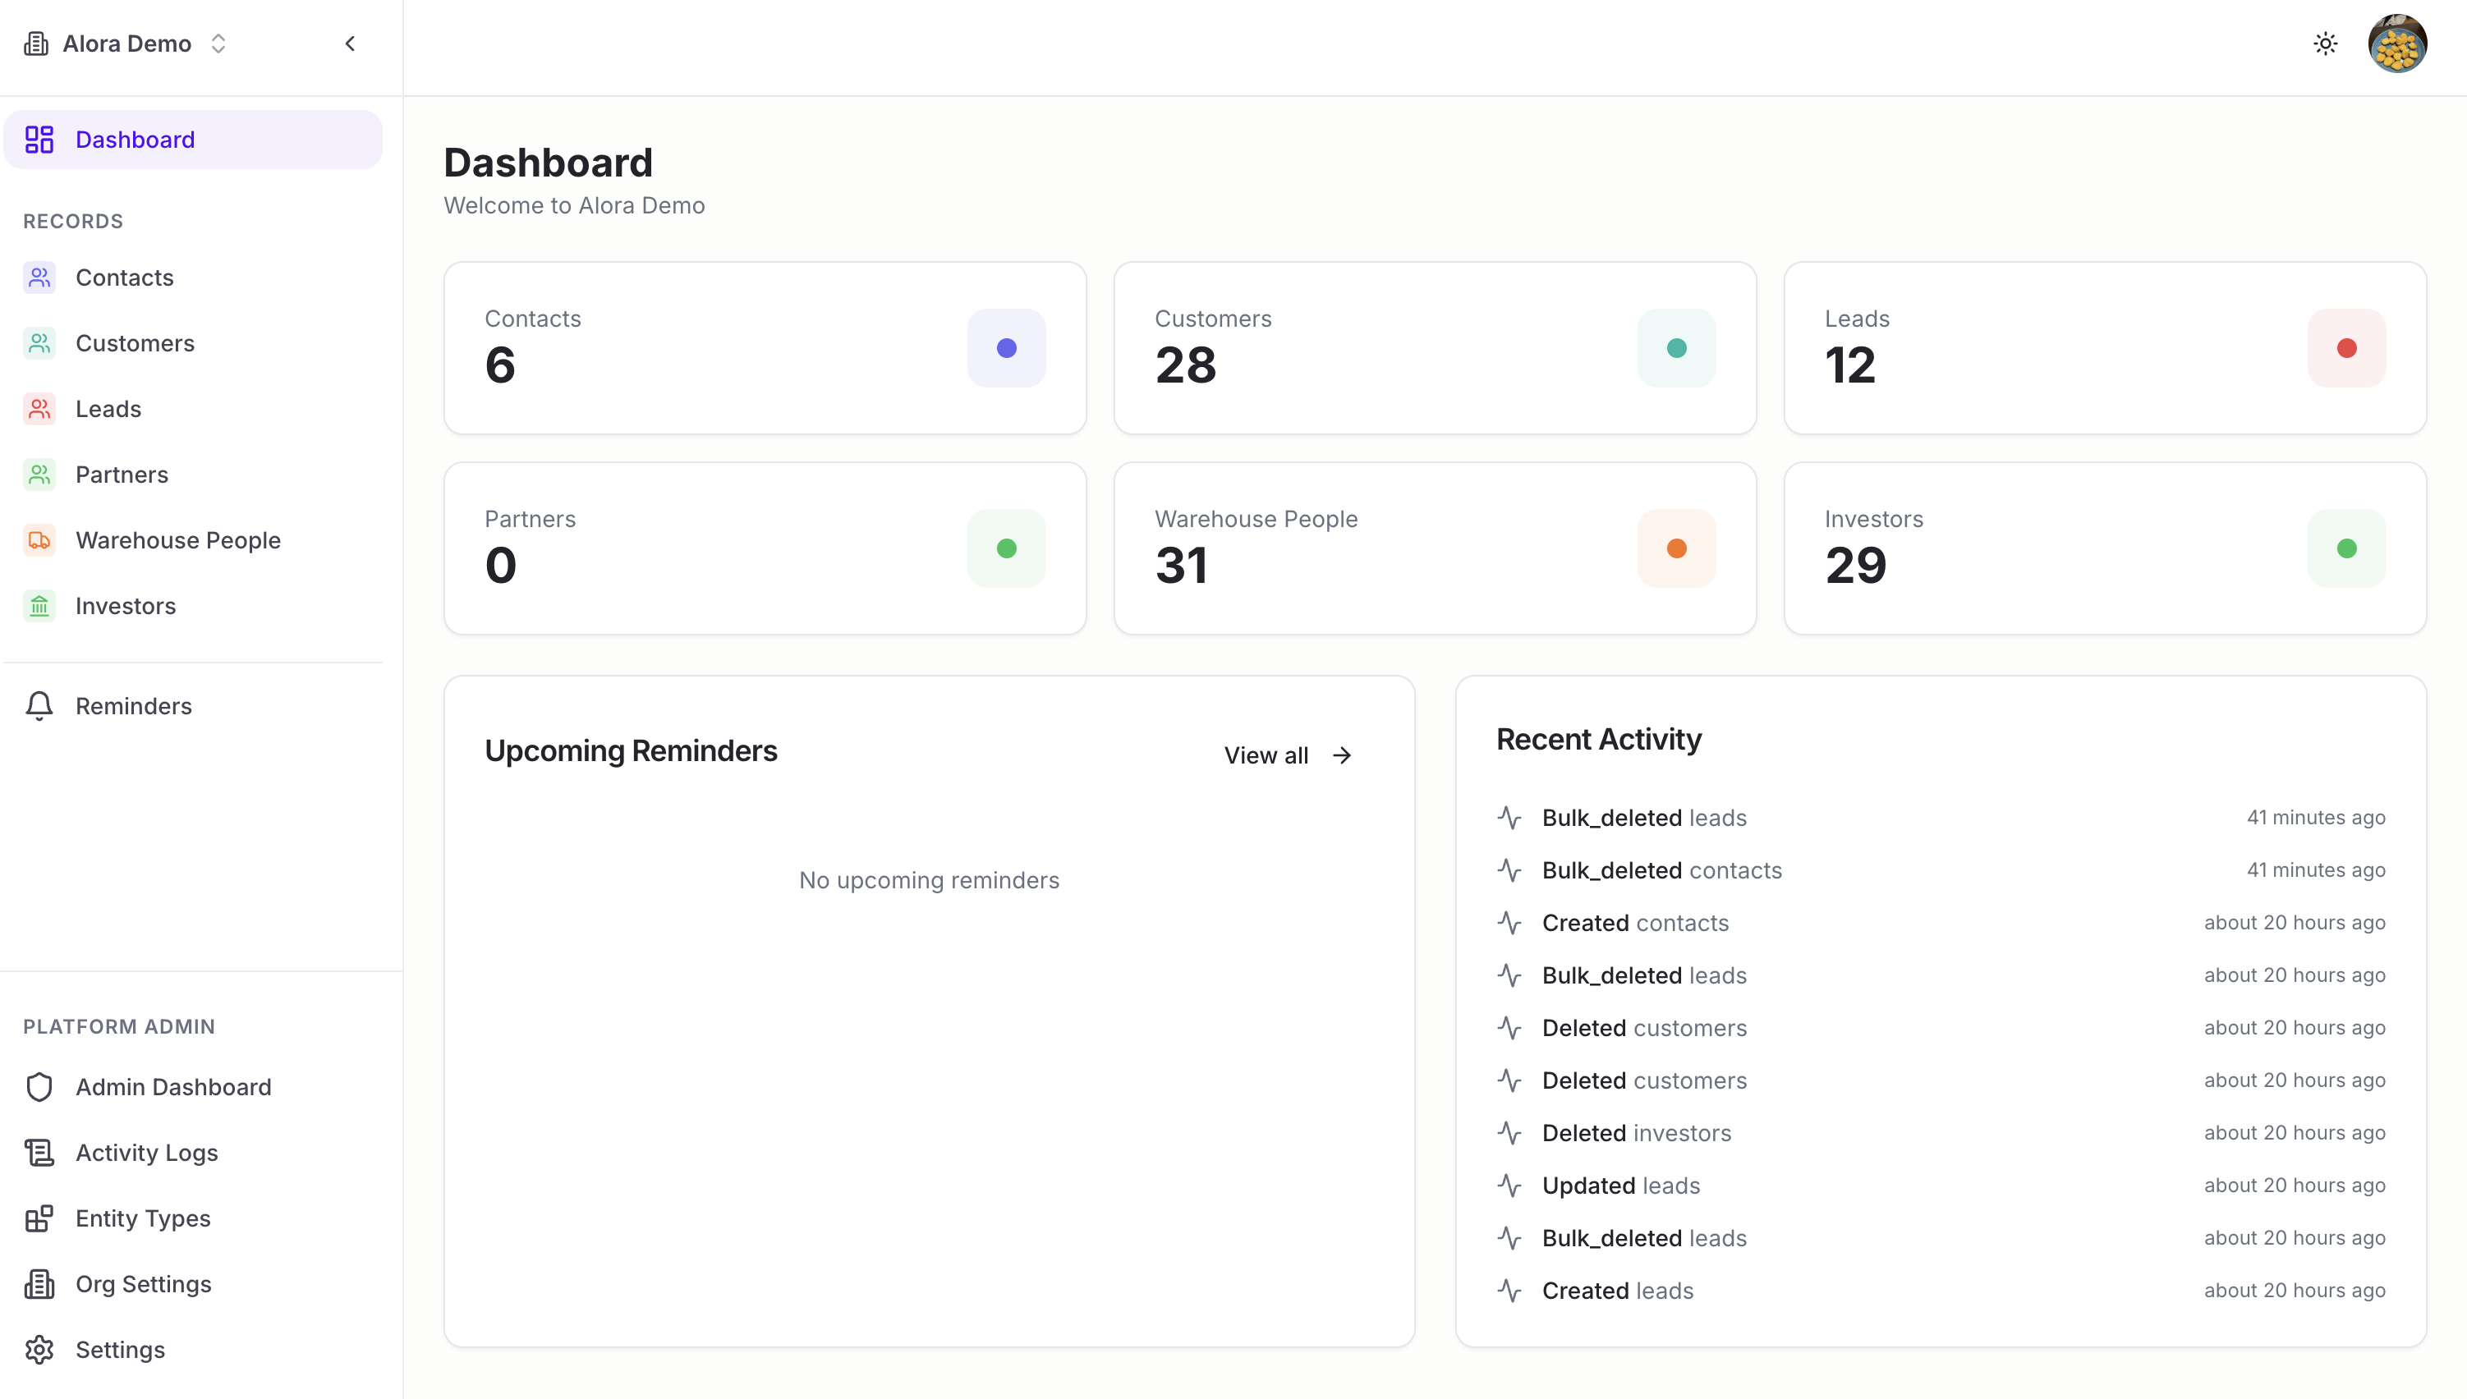Collapse the sidebar with the chevron arrow
The height and width of the screenshot is (1399, 2467).
coord(350,44)
